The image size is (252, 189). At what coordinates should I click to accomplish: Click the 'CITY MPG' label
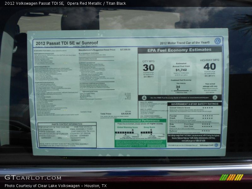pos(148,61)
